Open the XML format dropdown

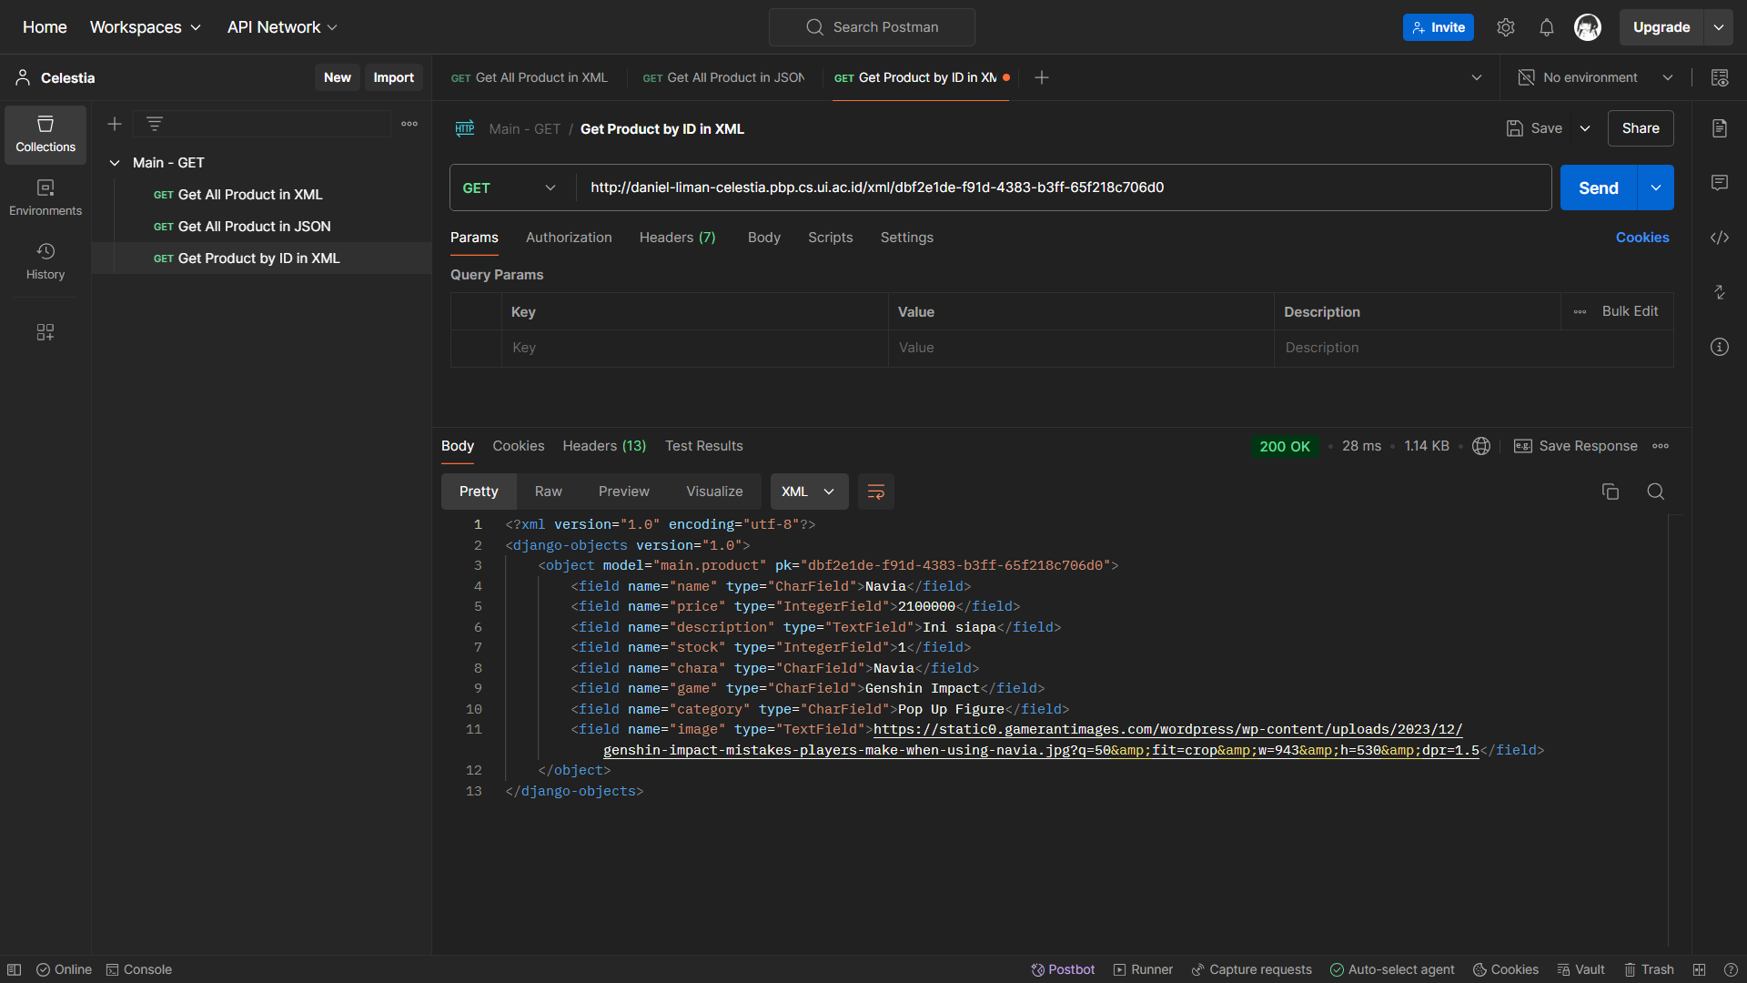tap(808, 491)
